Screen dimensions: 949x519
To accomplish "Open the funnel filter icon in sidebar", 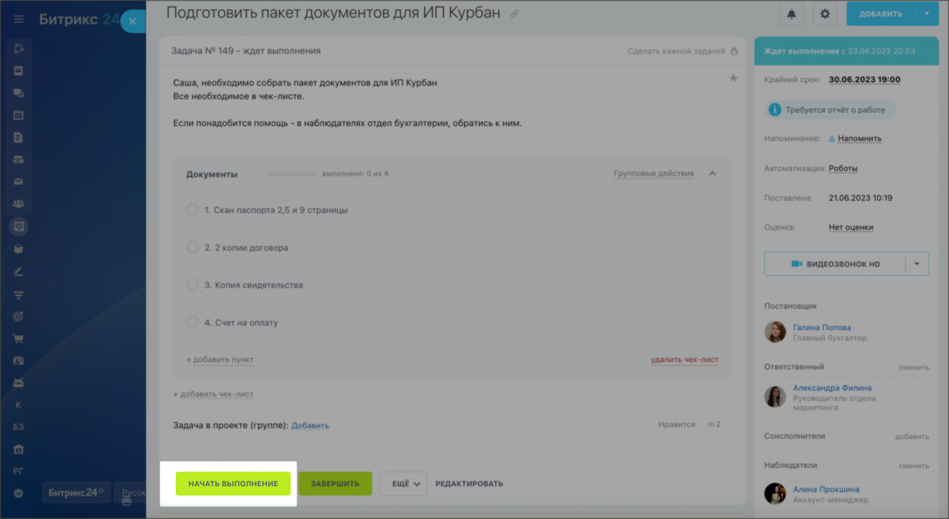I will pyautogui.click(x=19, y=294).
